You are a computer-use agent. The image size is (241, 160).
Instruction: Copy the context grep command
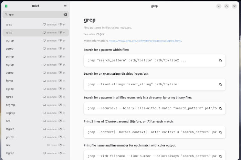point(220,132)
